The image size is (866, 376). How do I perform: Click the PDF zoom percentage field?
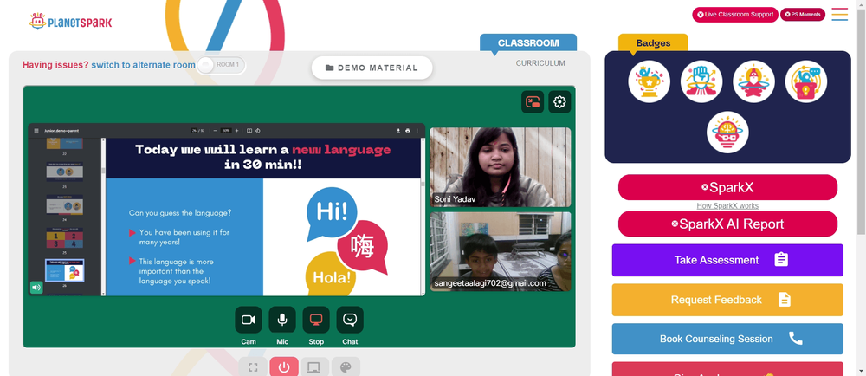click(225, 130)
